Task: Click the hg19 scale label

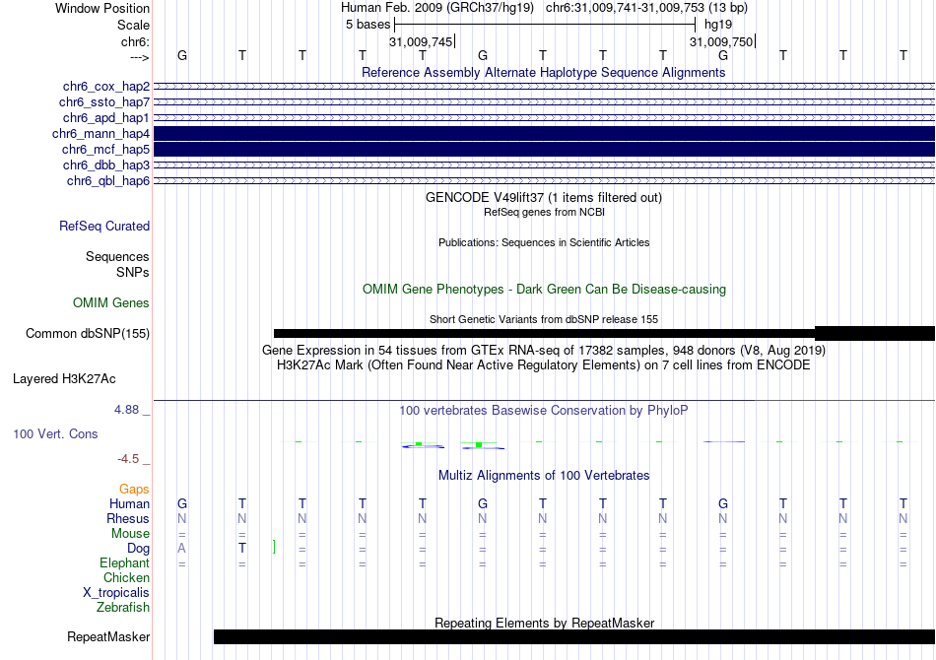Action: 718,25
